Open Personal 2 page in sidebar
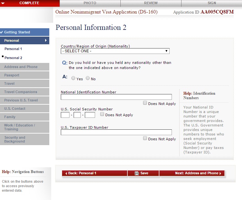 click(13, 58)
